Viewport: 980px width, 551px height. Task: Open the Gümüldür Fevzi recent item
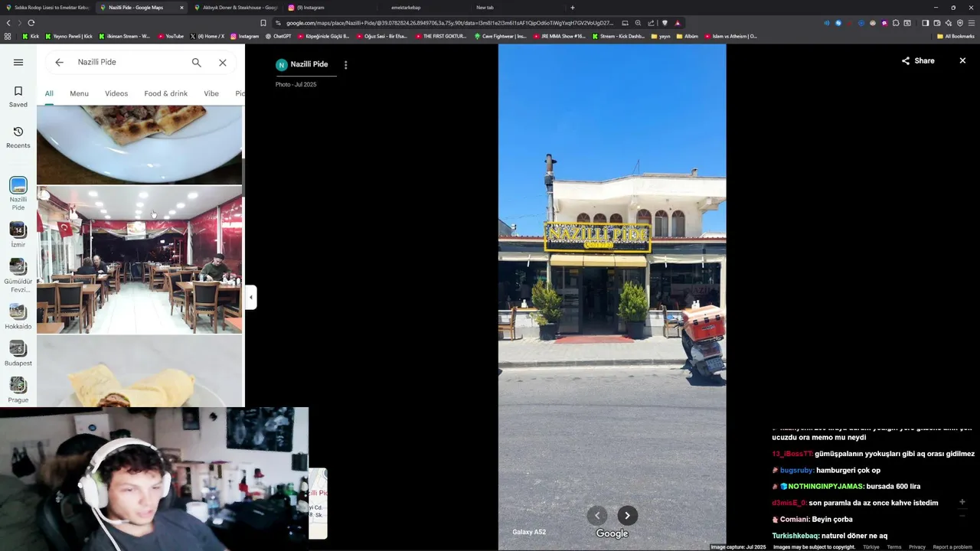click(18, 276)
